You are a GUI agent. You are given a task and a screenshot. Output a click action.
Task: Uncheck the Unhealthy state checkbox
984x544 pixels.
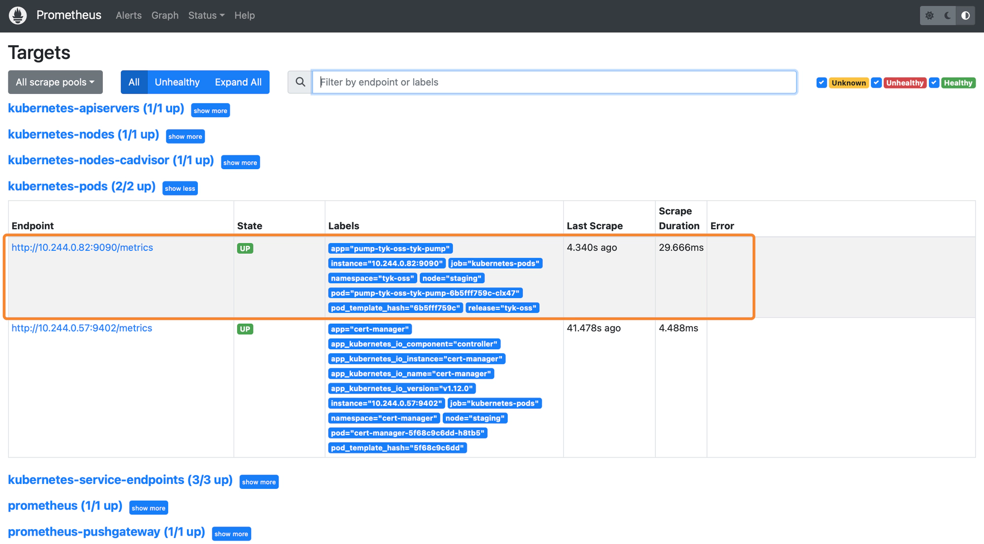pos(876,83)
